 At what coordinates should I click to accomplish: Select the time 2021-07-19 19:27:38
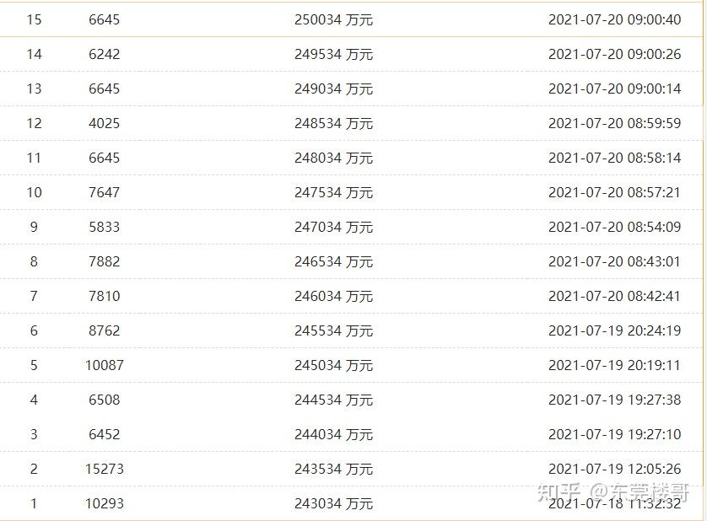pyautogui.click(x=614, y=400)
